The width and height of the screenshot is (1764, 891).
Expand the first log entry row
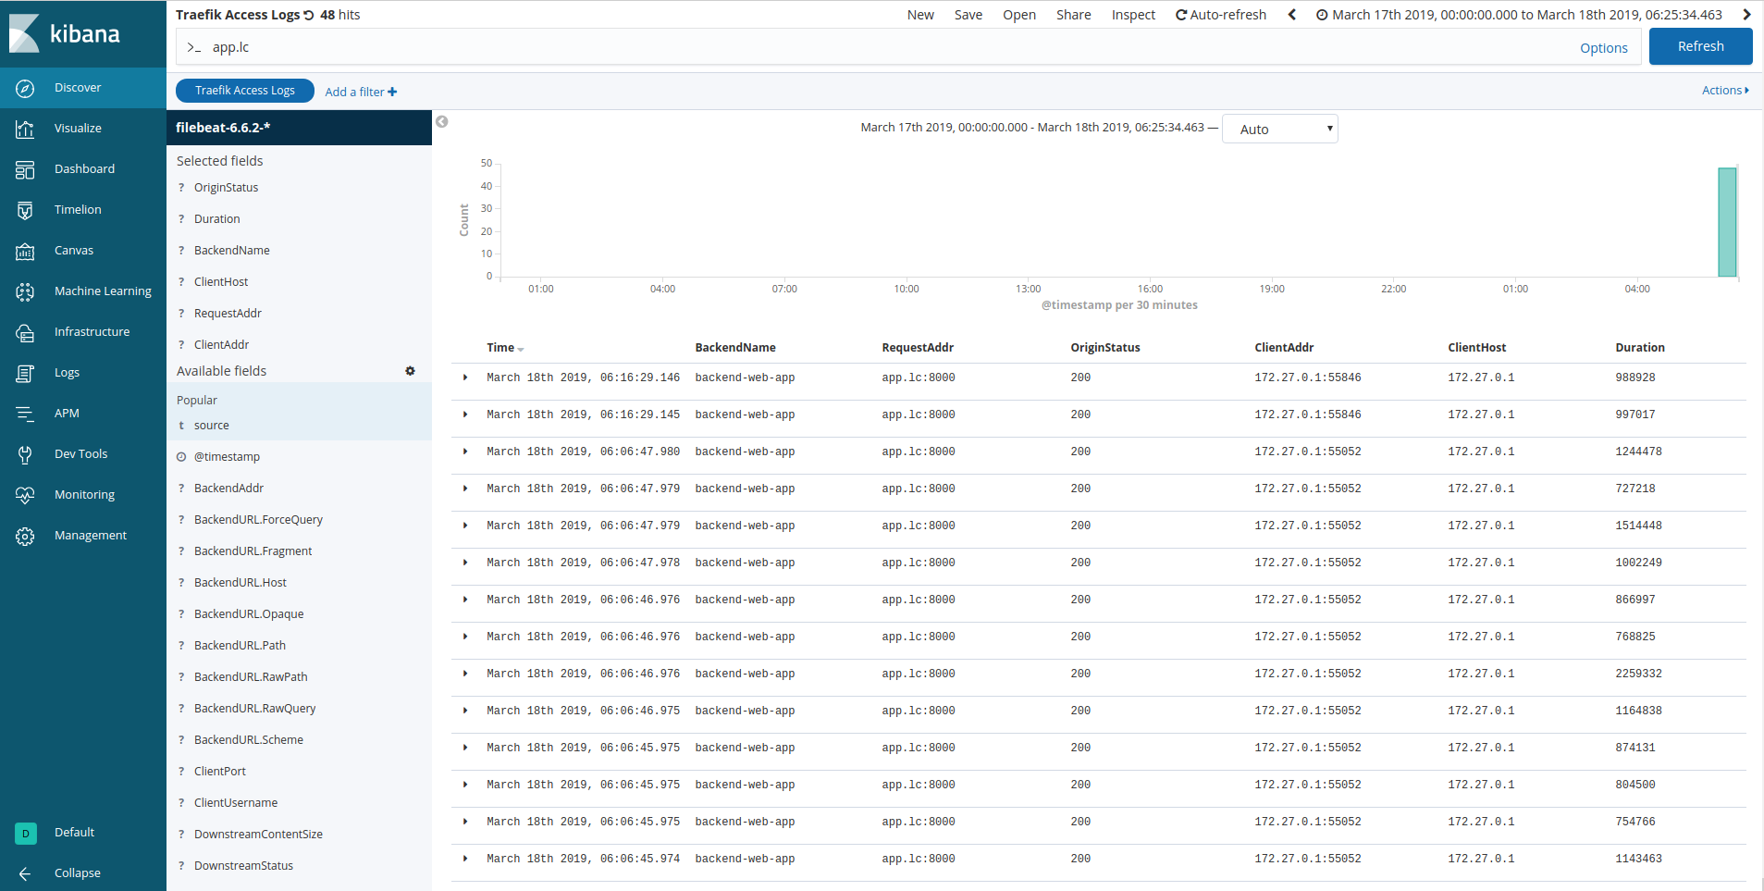[x=464, y=377]
